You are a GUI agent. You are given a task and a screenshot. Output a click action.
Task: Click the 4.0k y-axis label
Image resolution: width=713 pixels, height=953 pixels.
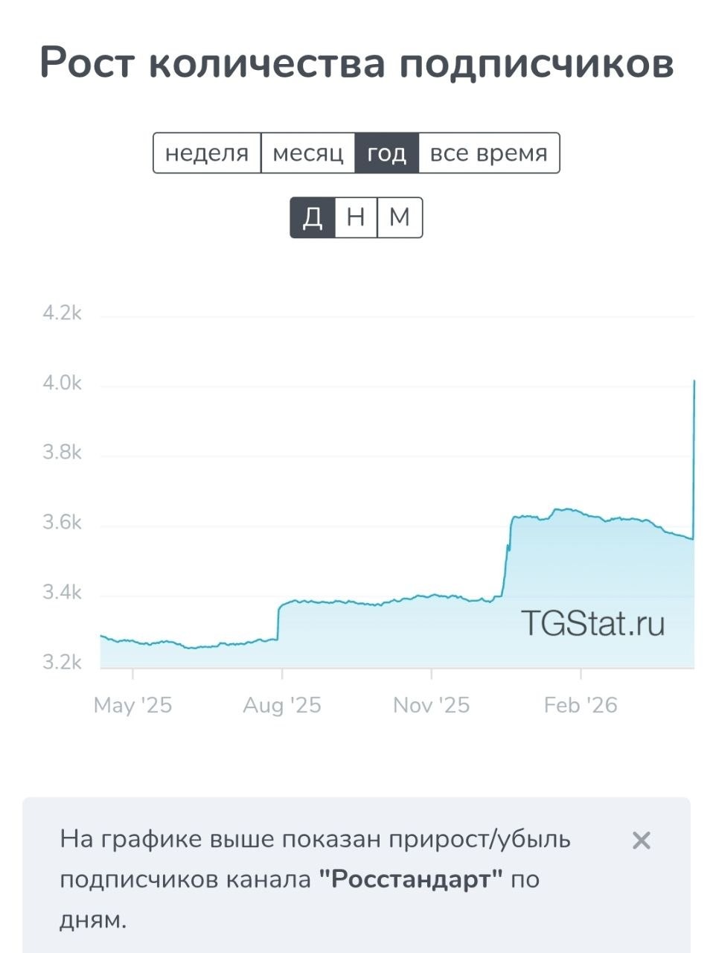(x=62, y=383)
